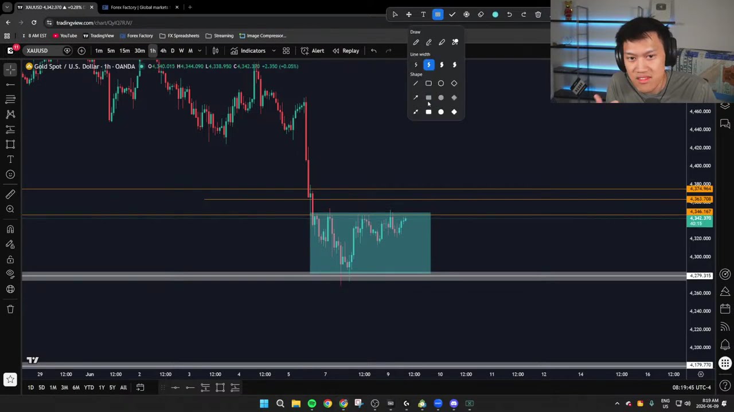The width and height of the screenshot is (734, 412).
Task: Open XAUUSD symbol search
Action: 37,50
